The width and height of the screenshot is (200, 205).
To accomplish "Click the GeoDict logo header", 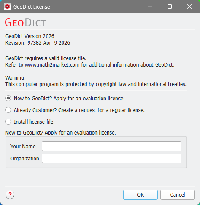I will point(25,22).
